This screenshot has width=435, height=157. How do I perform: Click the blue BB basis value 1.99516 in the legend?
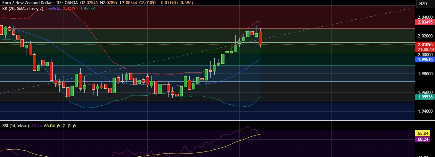52,9
